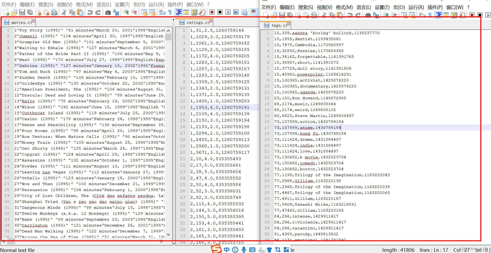Open 搜索(S) menu in left window
491x253 pixels.
[46, 4]
